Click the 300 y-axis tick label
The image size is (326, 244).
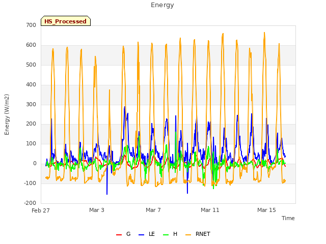coord(31,104)
